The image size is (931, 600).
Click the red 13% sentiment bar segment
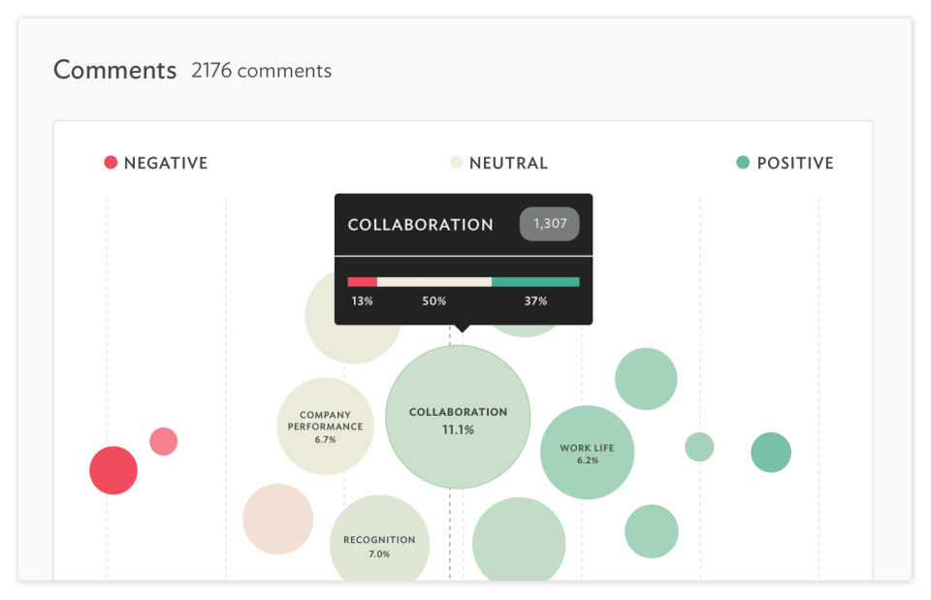[x=362, y=282]
